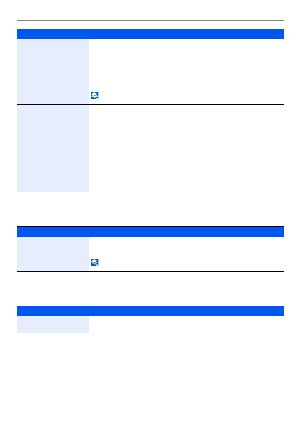The image size is (301, 426).
Task: Click the white description cell of the first nested sub-item
Action: [x=186, y=159]
